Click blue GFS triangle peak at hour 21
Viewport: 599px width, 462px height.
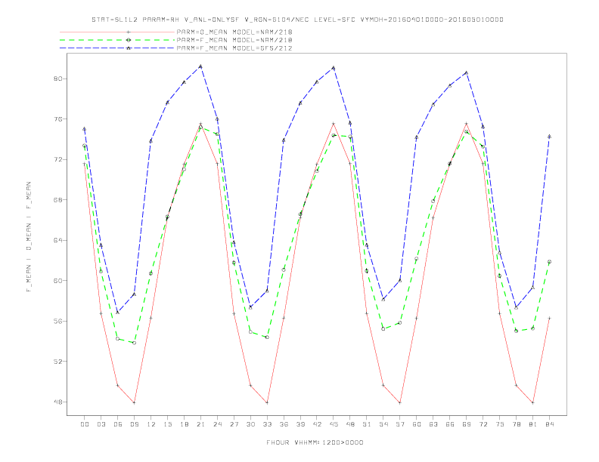coord(200,66)
